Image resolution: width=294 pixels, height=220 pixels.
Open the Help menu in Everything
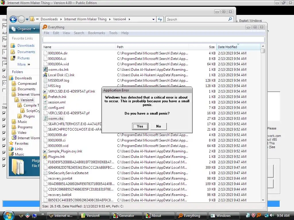click(125, 33)
